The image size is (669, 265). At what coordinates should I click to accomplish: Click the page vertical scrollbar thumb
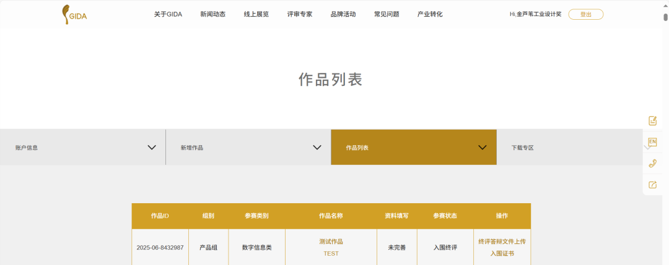[665, 17]
